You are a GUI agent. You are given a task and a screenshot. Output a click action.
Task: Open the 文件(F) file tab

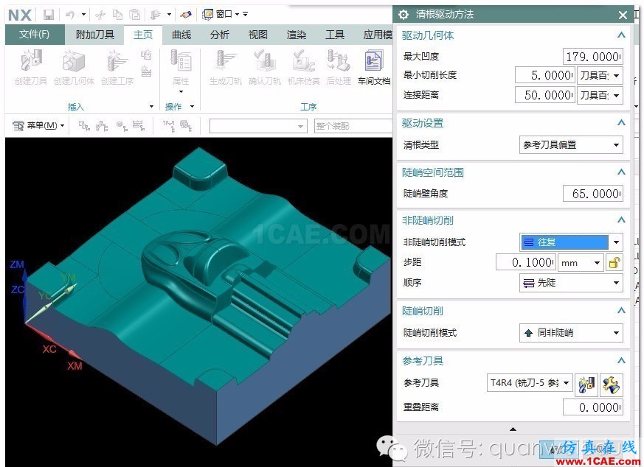(35, 35)
